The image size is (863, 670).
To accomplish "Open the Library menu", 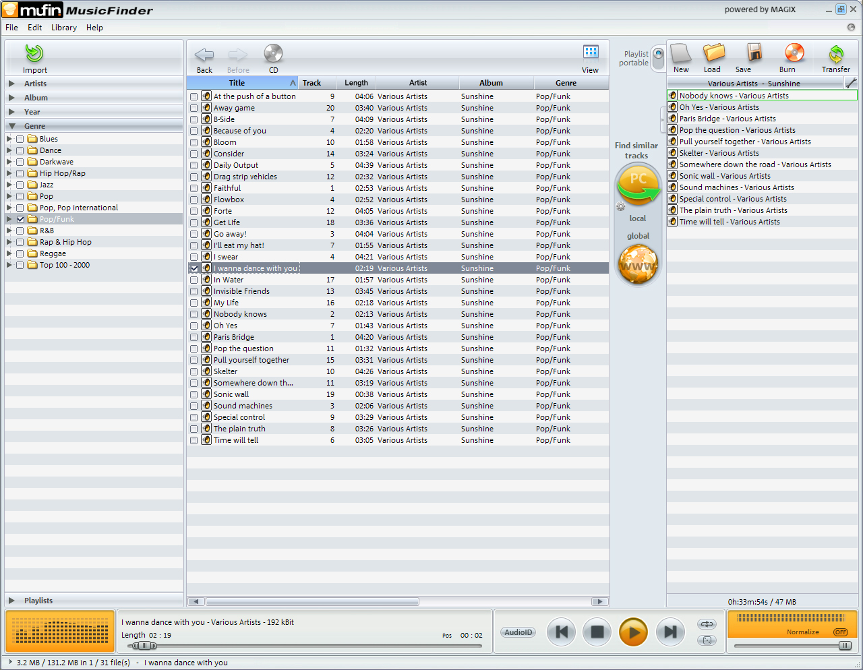I will pyautogui.click(x=64, y=28).
